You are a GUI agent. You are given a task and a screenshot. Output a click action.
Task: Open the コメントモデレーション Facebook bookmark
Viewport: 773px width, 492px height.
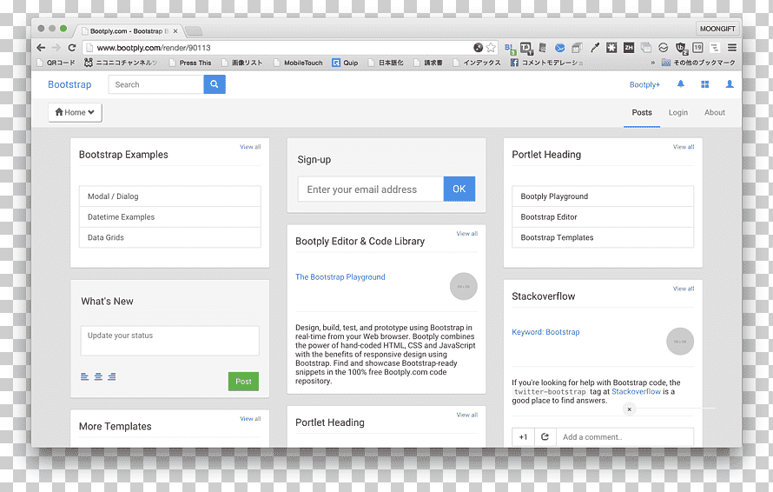coord(546,63)
